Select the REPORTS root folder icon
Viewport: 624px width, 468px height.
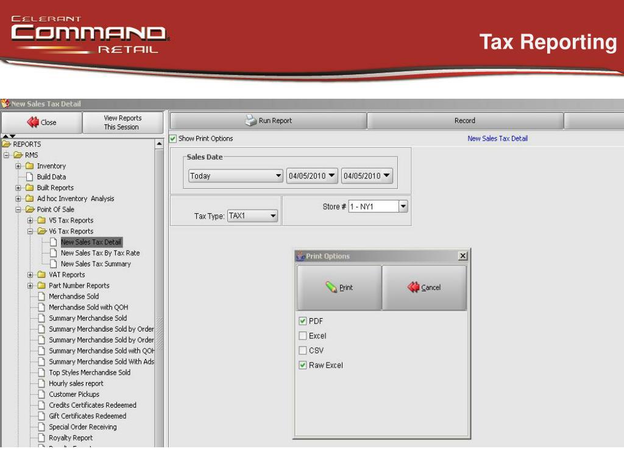(6, 144)
